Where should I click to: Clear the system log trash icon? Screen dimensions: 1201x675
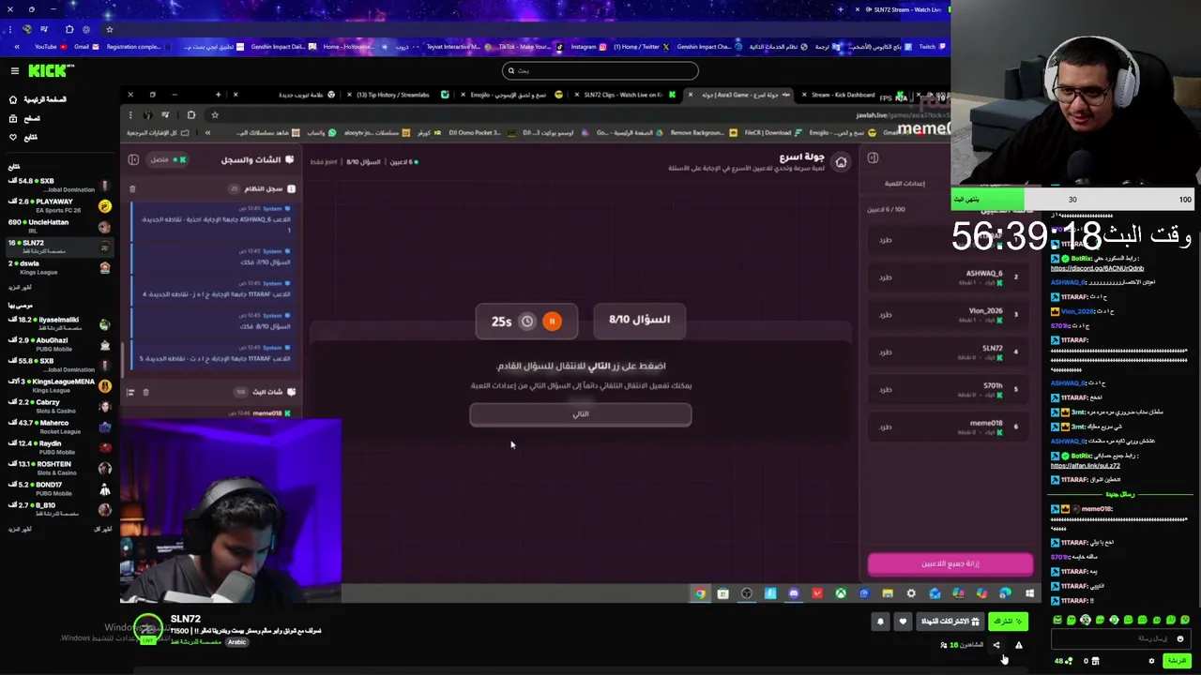pyautogui.click(x=132, y=188)
